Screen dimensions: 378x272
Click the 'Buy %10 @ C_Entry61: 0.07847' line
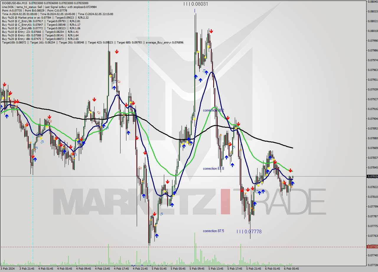[x=22, y=25]
